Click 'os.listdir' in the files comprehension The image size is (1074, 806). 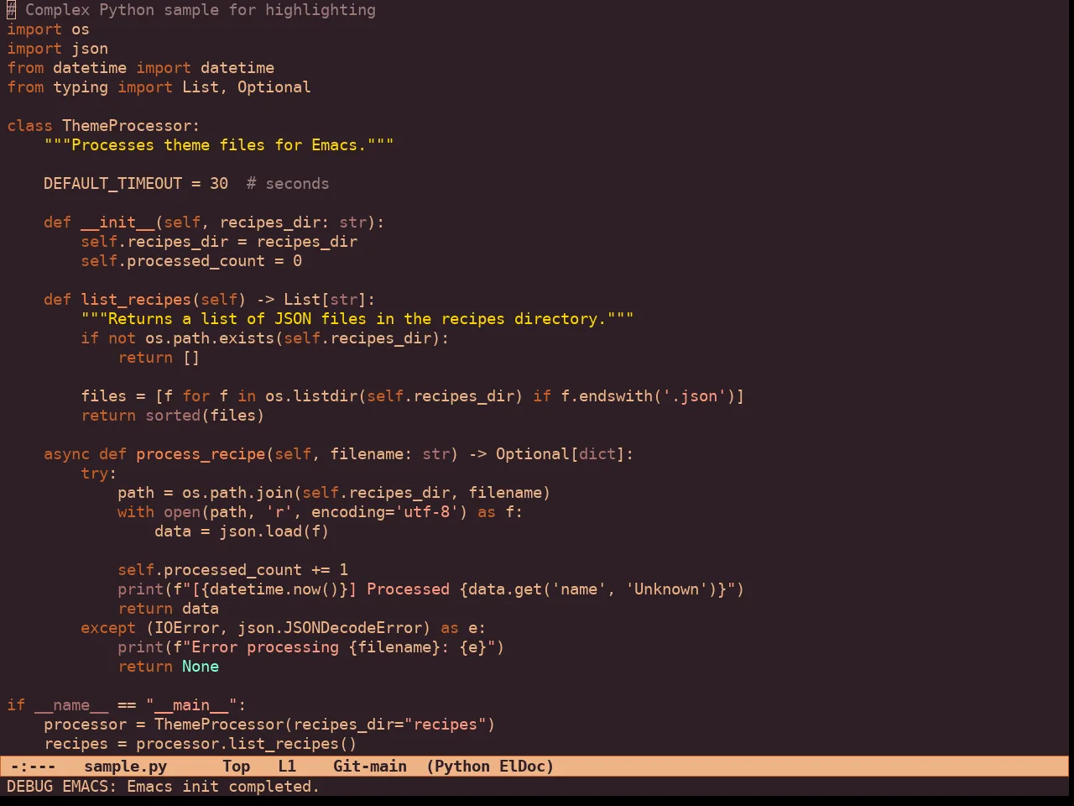tap(310, 396)
